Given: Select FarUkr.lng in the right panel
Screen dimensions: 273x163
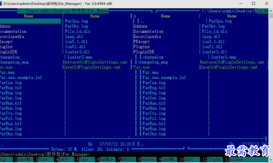Looking at the screenshot, I should coord(213,26).
